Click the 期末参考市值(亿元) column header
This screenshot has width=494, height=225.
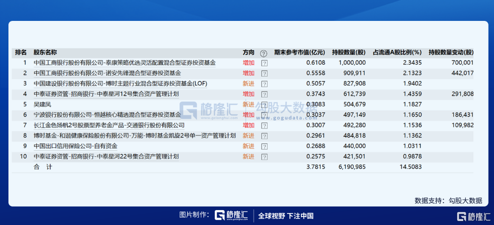(x=299, y=52)
